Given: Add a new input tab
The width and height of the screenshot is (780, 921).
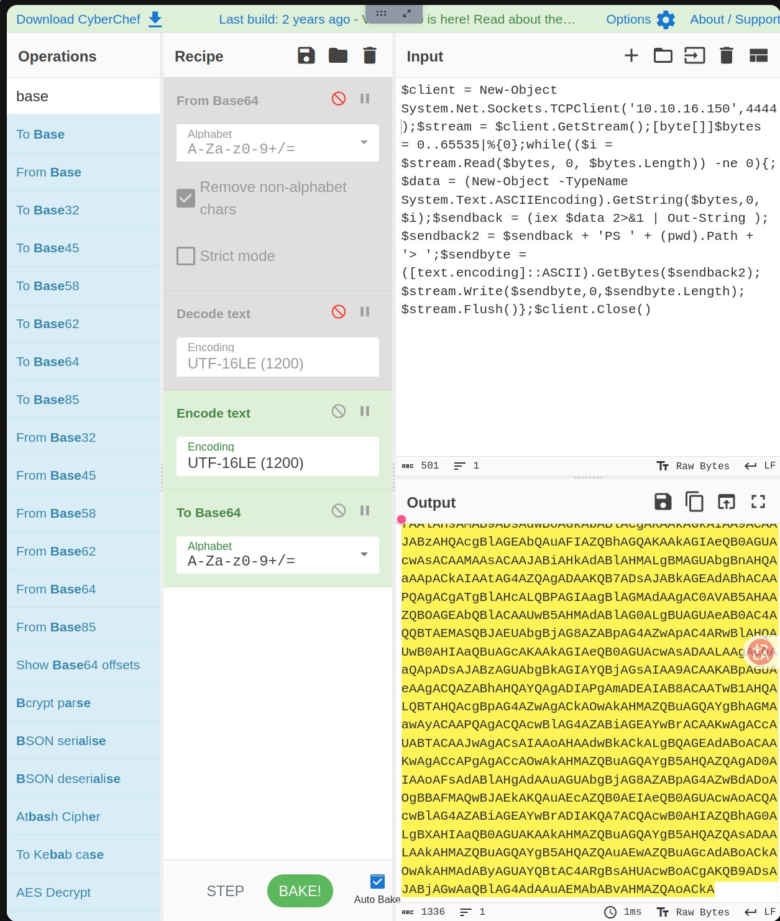Looking at the screenshot, I should (x=631, y=56).
